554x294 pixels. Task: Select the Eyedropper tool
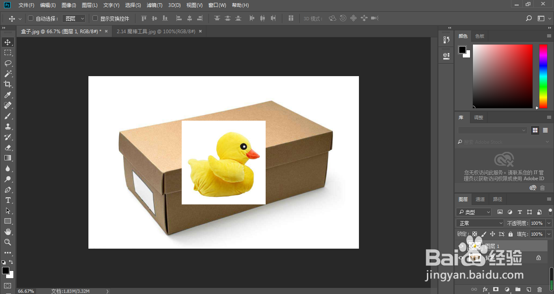tap(8, 95)
